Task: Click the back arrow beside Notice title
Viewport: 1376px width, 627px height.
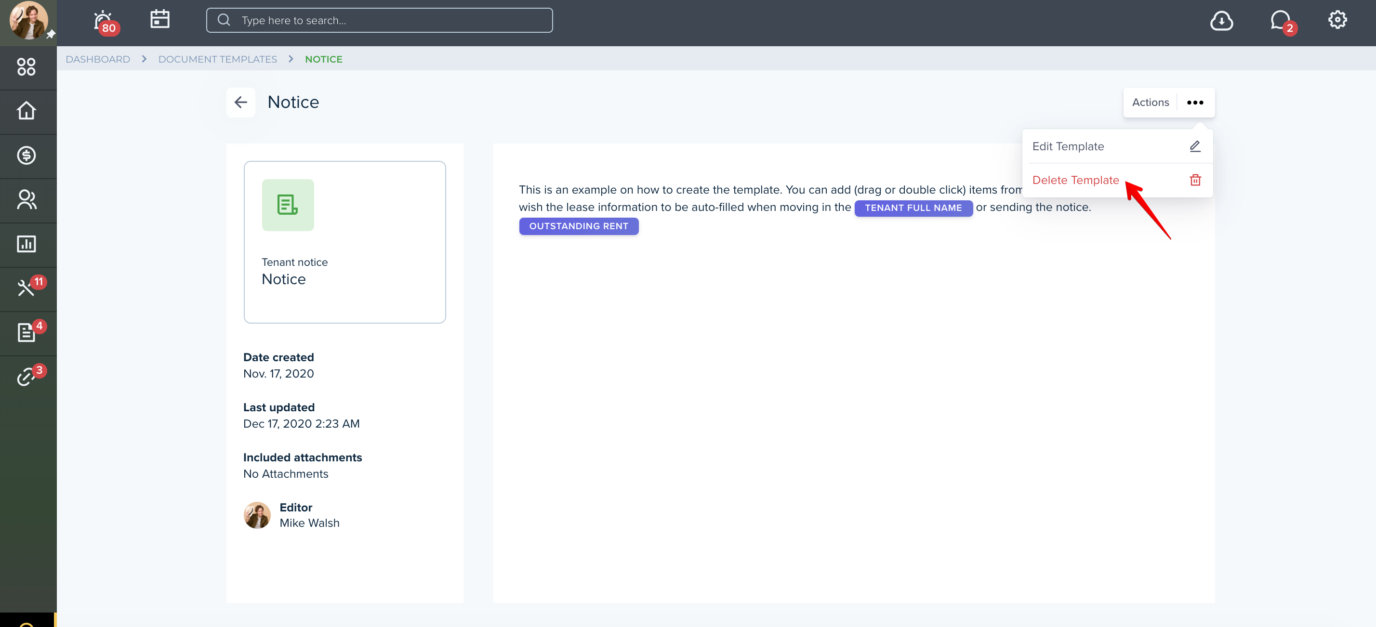Action: tap(241, 102)
